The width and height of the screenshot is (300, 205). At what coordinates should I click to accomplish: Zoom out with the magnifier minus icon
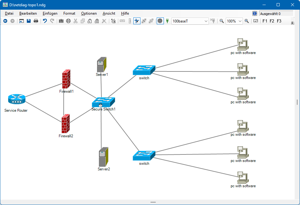click(x=222, y=21)
